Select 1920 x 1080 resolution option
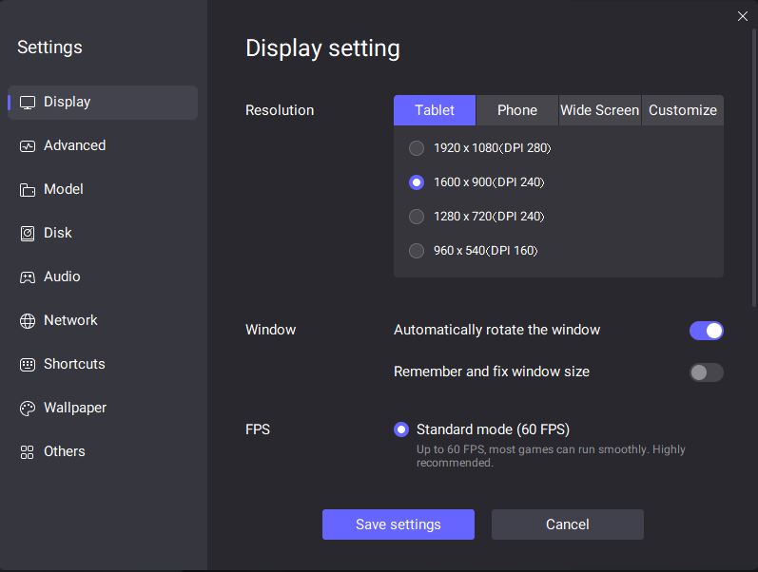The height and width of the screenshot is (572, 758). [417, 148]
